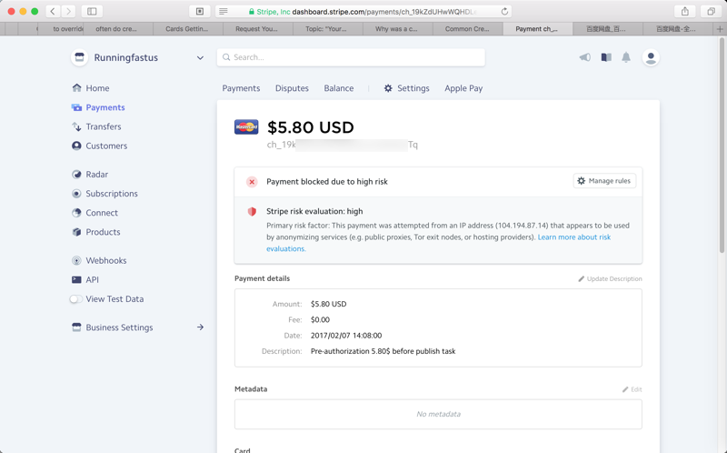Click the announcements megaphone icon

[584, 57]
